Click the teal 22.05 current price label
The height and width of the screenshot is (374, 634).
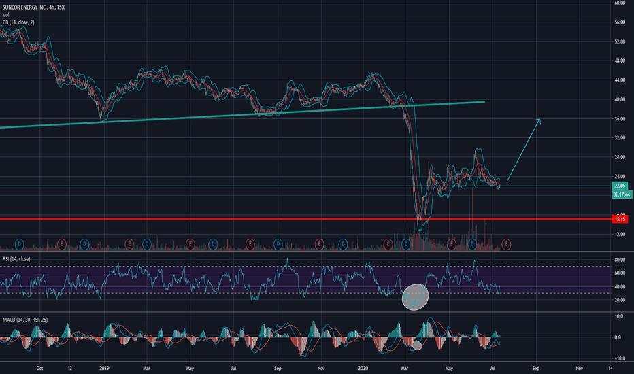(620, 186)
